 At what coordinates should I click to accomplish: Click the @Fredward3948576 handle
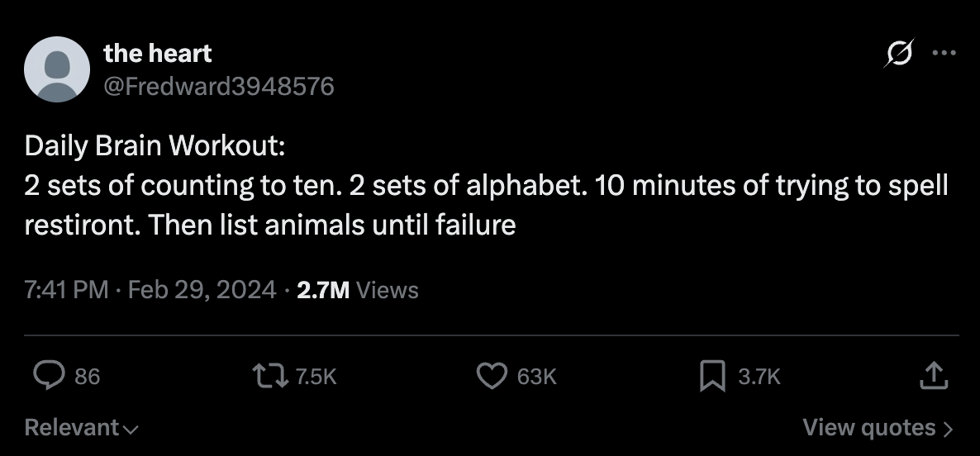pyautogui.click(x=219, y=85)
